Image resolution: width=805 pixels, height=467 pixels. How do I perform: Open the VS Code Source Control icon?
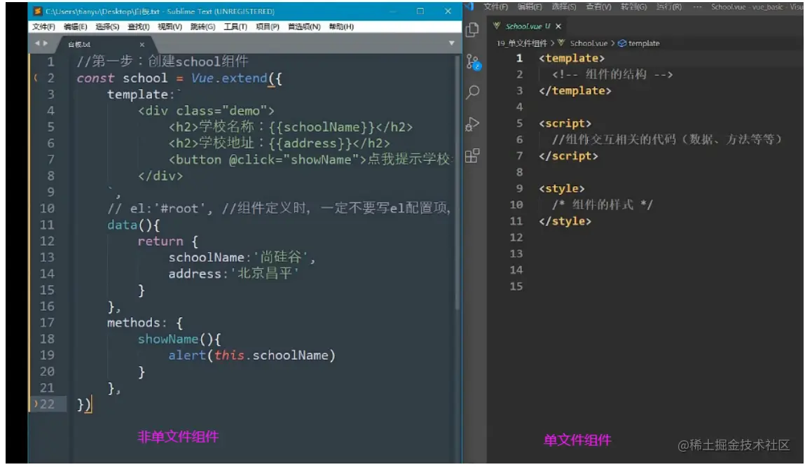pos(473,62)
